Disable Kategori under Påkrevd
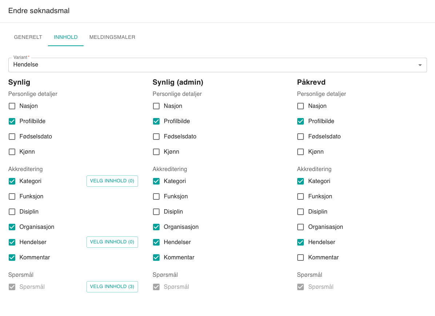 (301, 181)
